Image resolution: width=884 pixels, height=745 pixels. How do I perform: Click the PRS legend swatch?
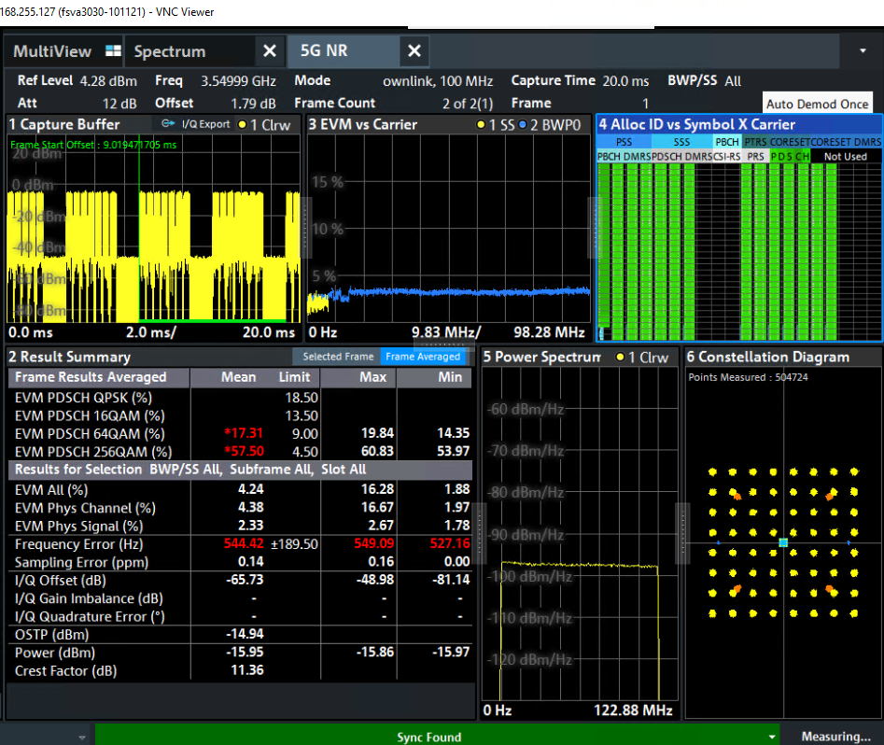[755, 157]
